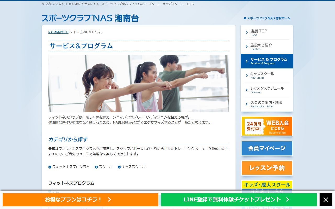Click the お得なプランはコチラ! orange banner

[x=80, y=200]
